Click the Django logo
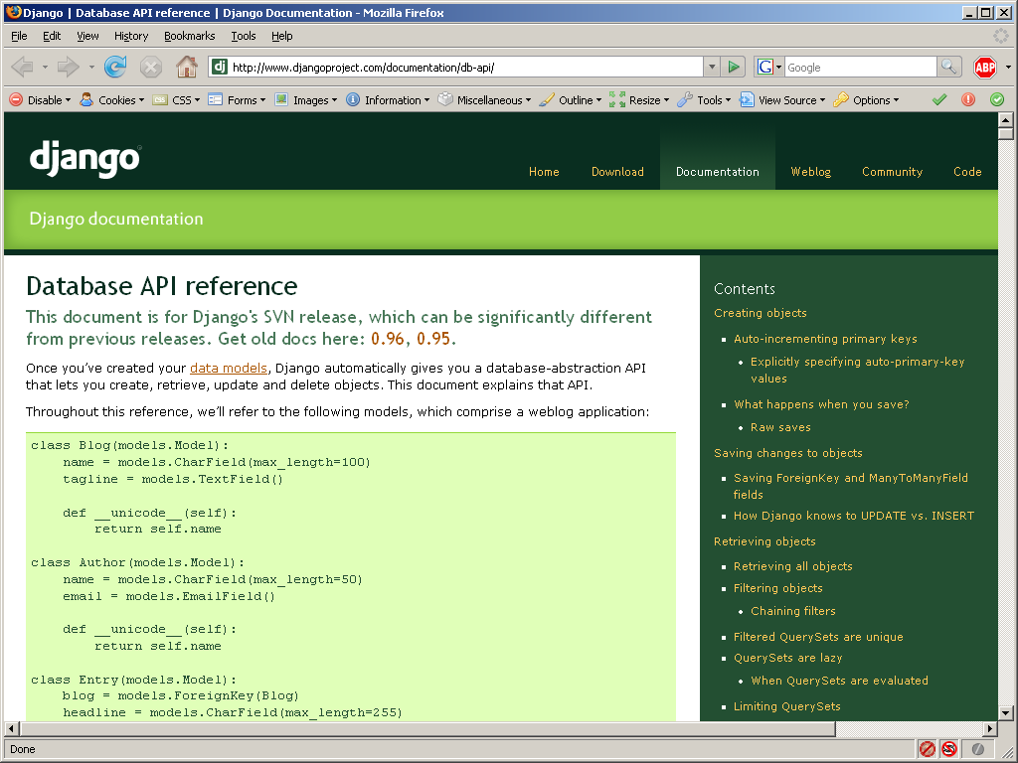The height and width of the screenshot is (763, 1018). click(85, 159)
